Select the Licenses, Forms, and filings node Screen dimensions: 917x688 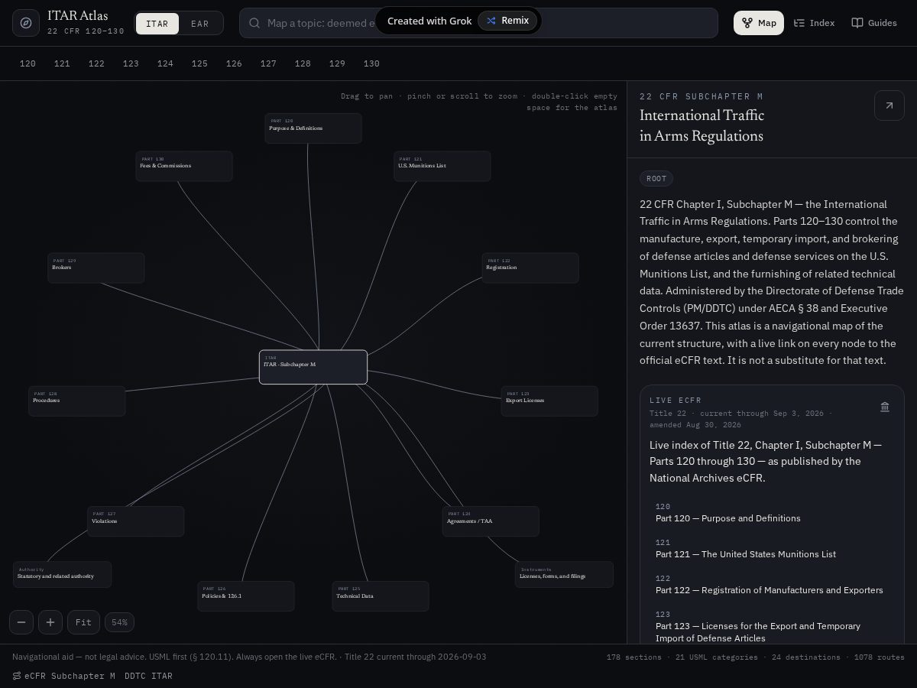tap(564, 574)
